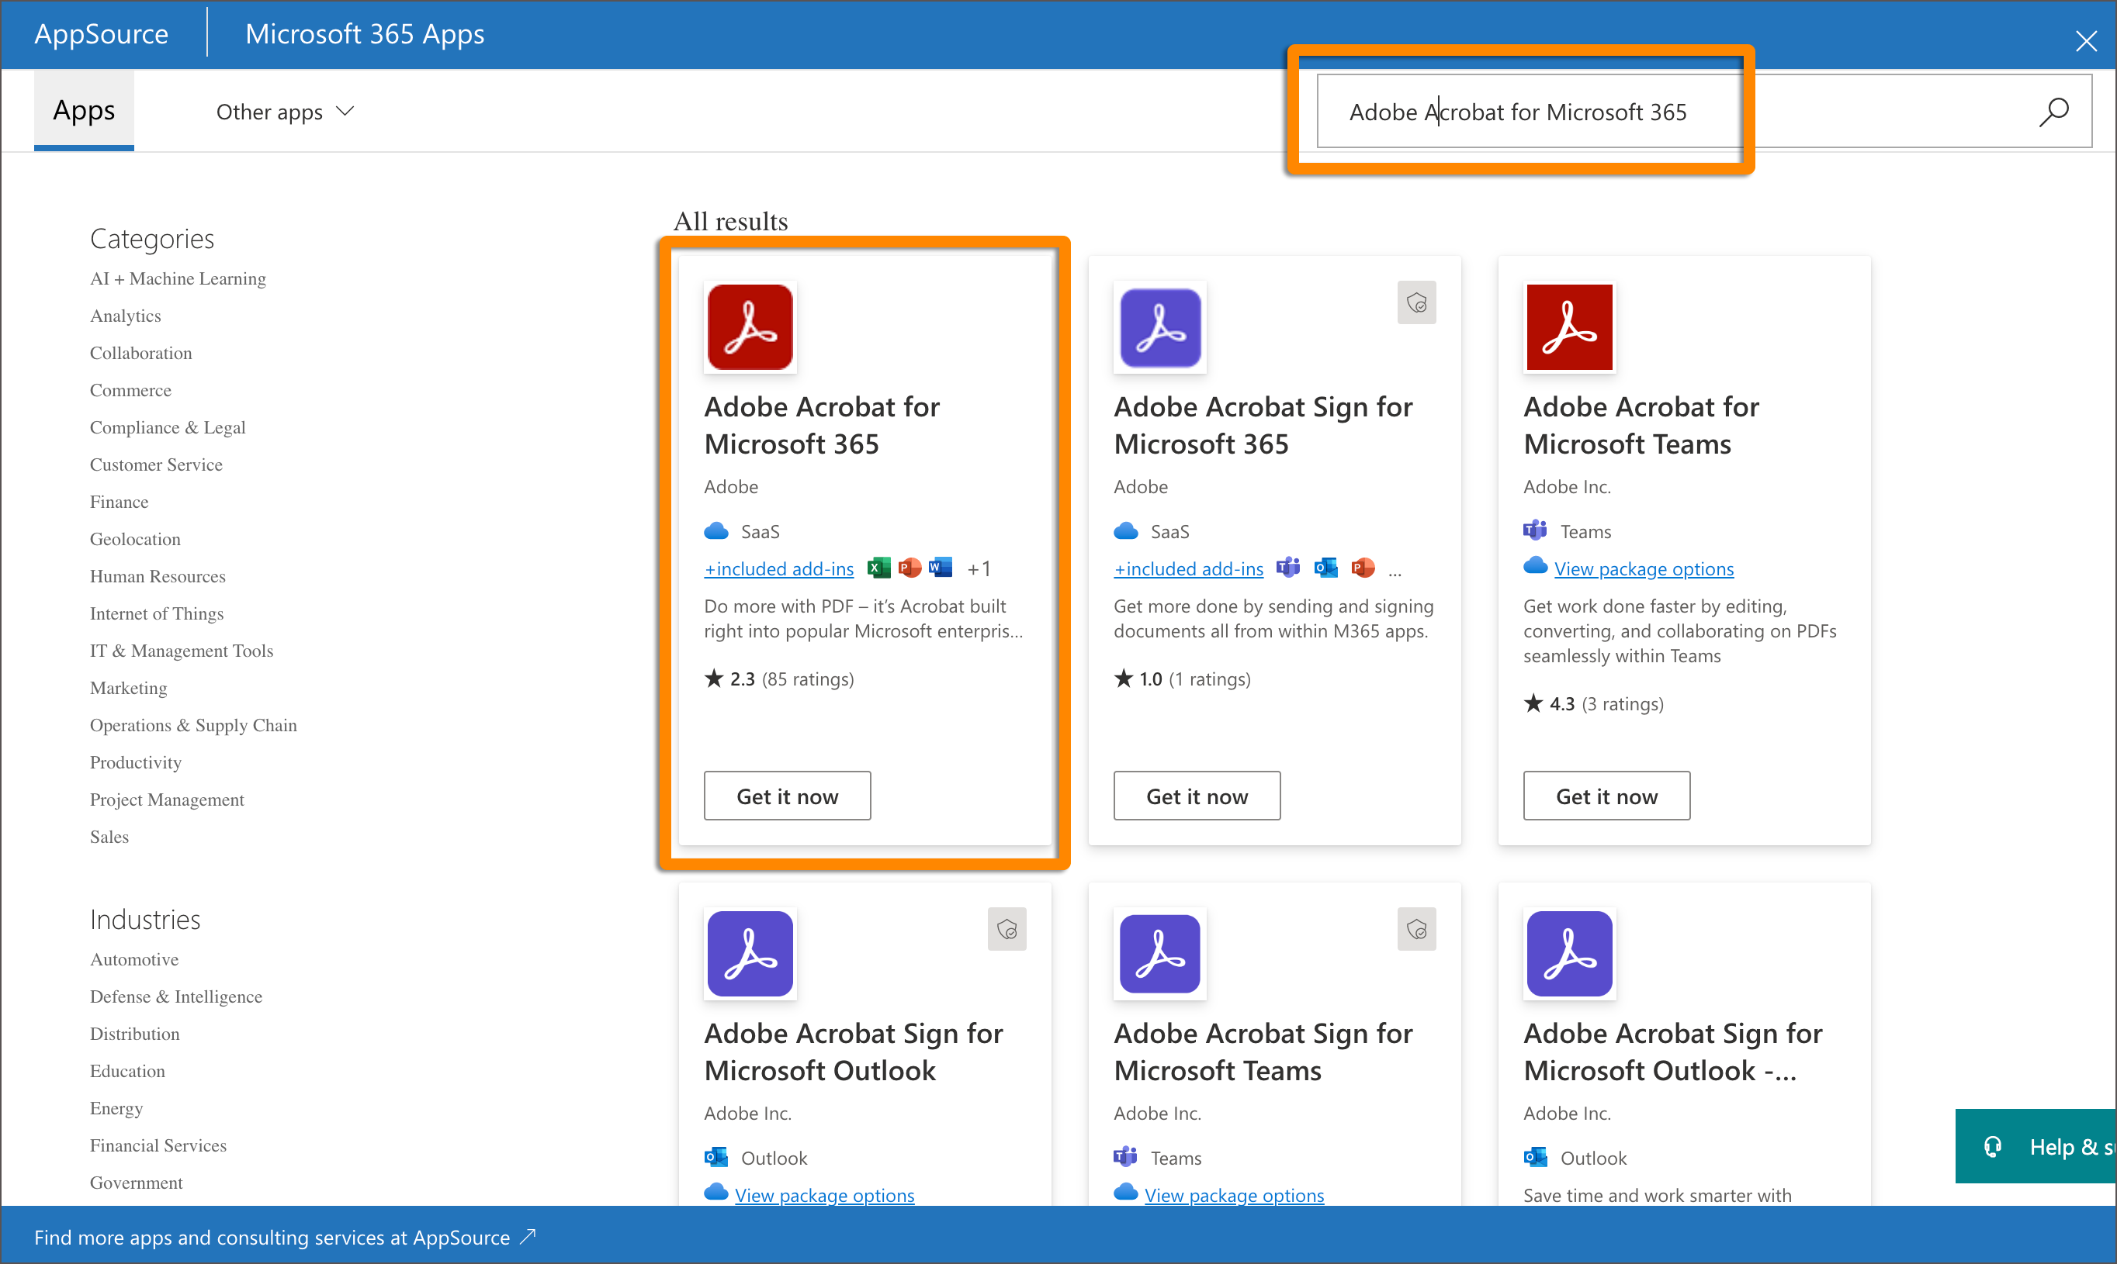Open View package options for Acrobat Teams
The width and height of the screenshot is (2117, 1264).
tap(1643, 569)
